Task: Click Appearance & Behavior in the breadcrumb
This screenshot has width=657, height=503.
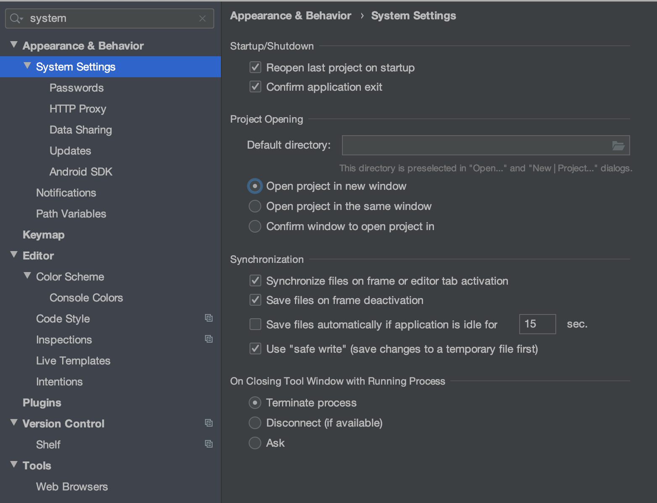Action: click(290, 16)
